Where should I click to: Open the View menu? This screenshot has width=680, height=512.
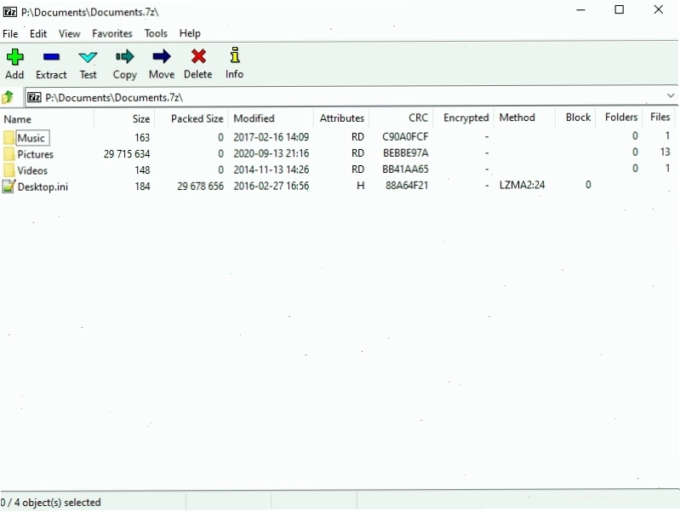pos(70,33)
